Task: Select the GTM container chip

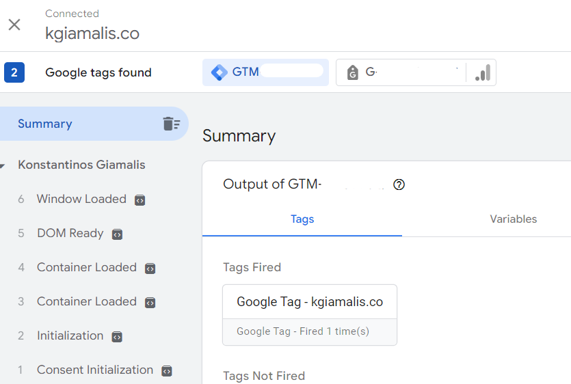Action: (265, 72)
